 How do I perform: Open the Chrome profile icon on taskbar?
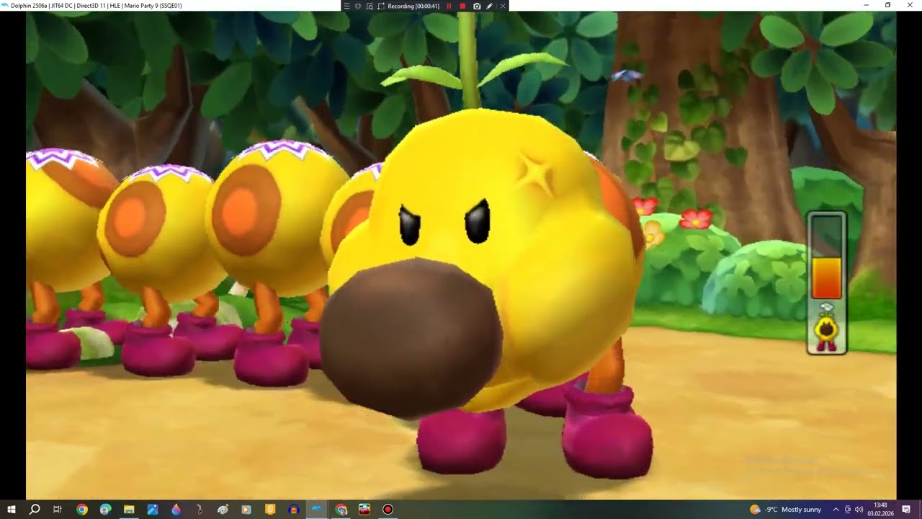105,510
